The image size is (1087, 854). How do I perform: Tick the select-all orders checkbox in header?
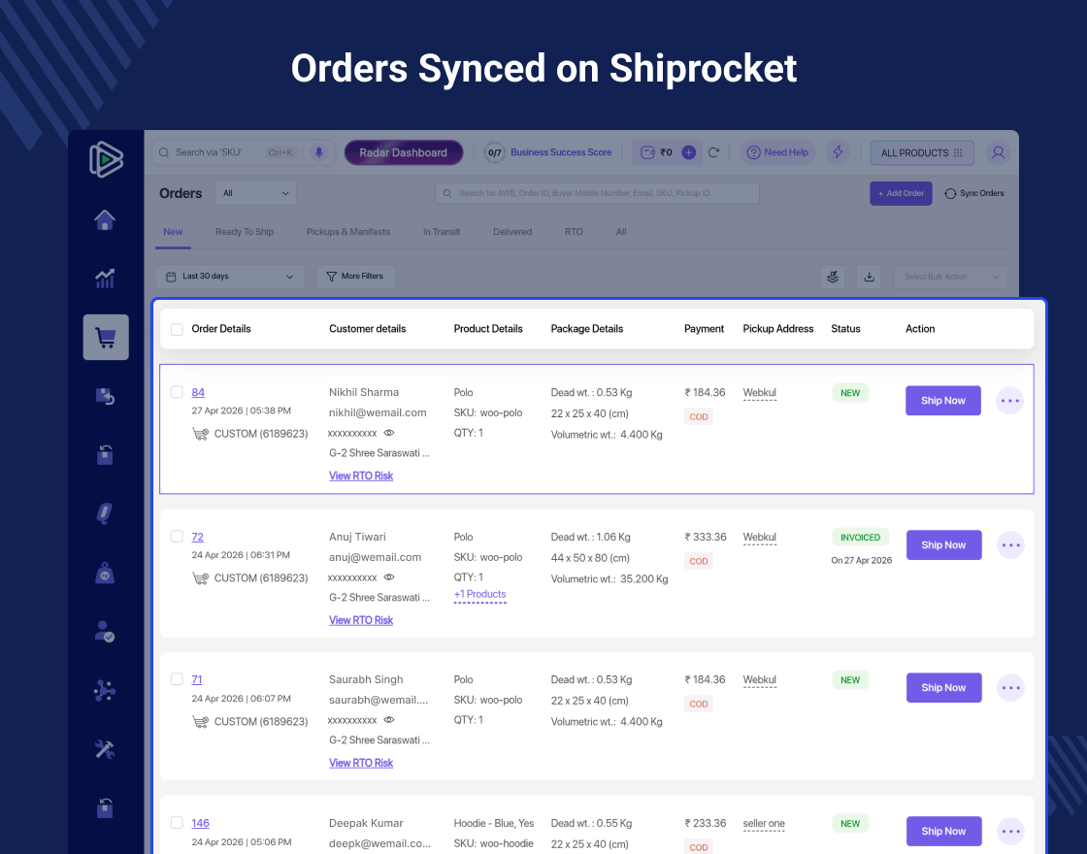point(177,329)
